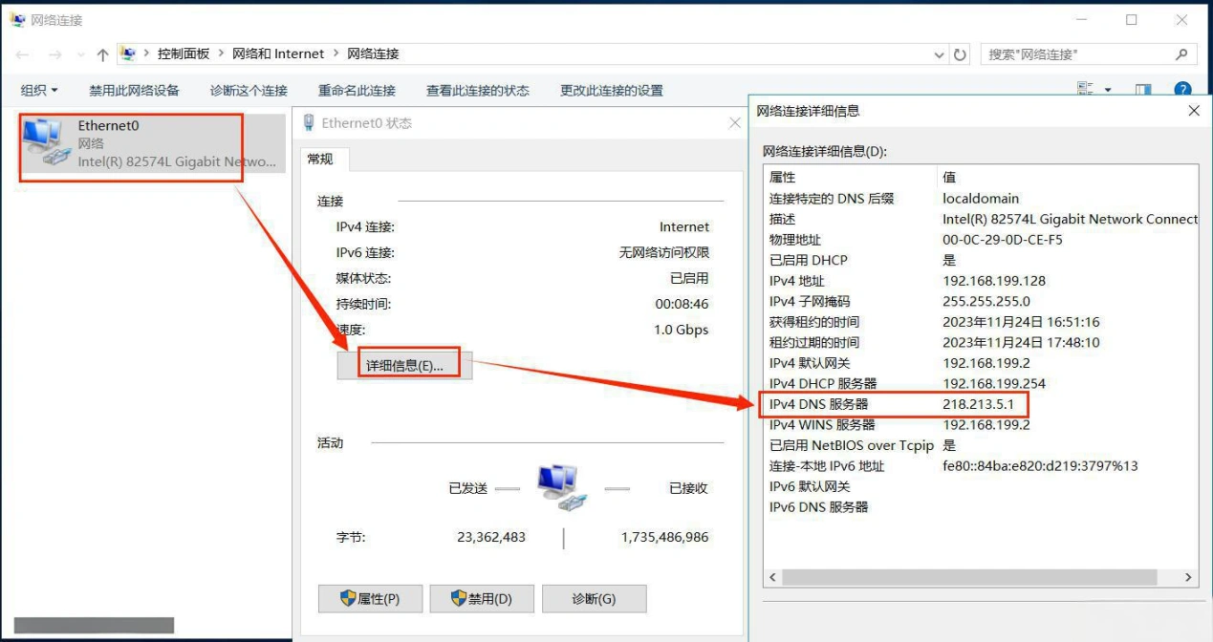Select the IPv4 DNS 服务器 row
Screen dimensions: 1213x642
pos(981,404)
